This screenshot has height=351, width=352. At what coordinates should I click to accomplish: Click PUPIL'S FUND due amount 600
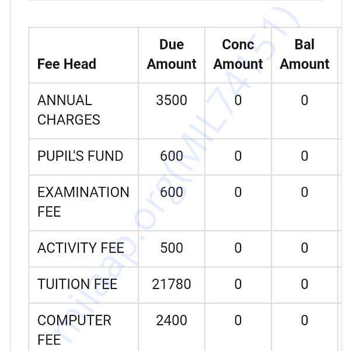click(172, 156)
